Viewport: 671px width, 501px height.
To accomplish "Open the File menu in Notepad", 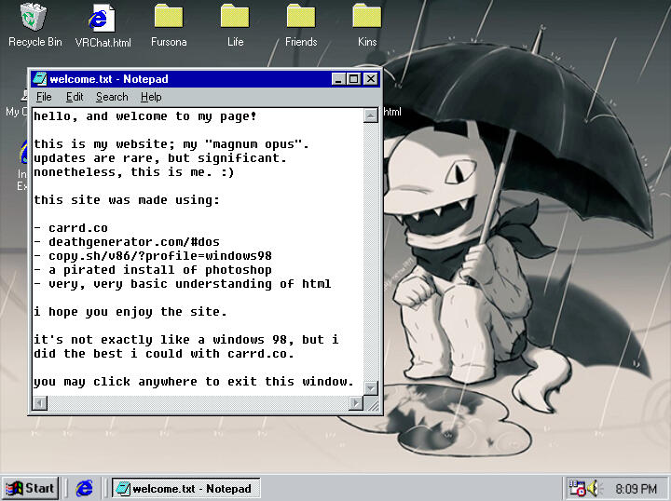I will tap(44, 97).
